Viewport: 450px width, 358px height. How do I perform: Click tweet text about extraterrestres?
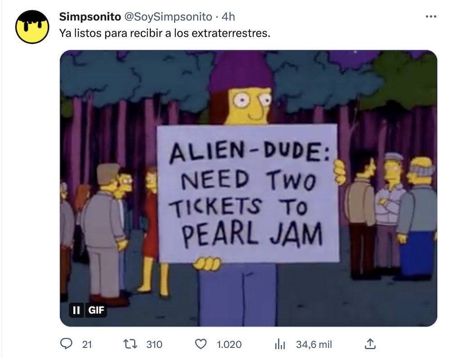[165, 33]
